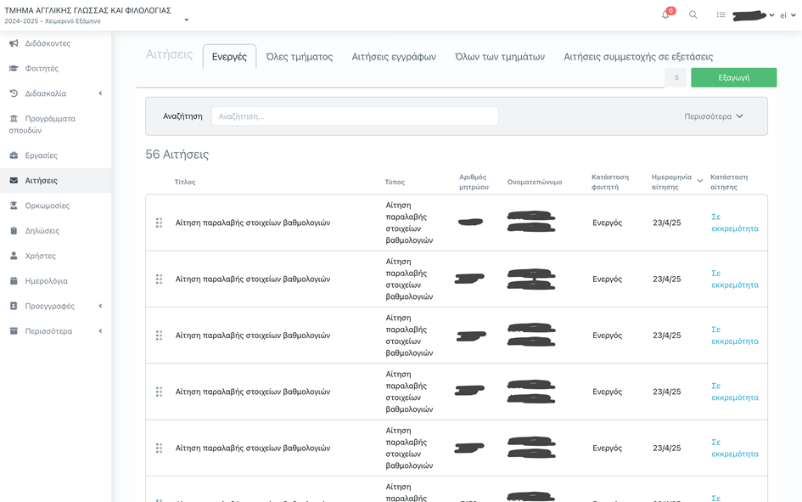Viewport: 802px width, 502px height.
Task: Open the Αιτήσεις εγγράφων tab
Action: pyautogui.click(x=394, y=56)
